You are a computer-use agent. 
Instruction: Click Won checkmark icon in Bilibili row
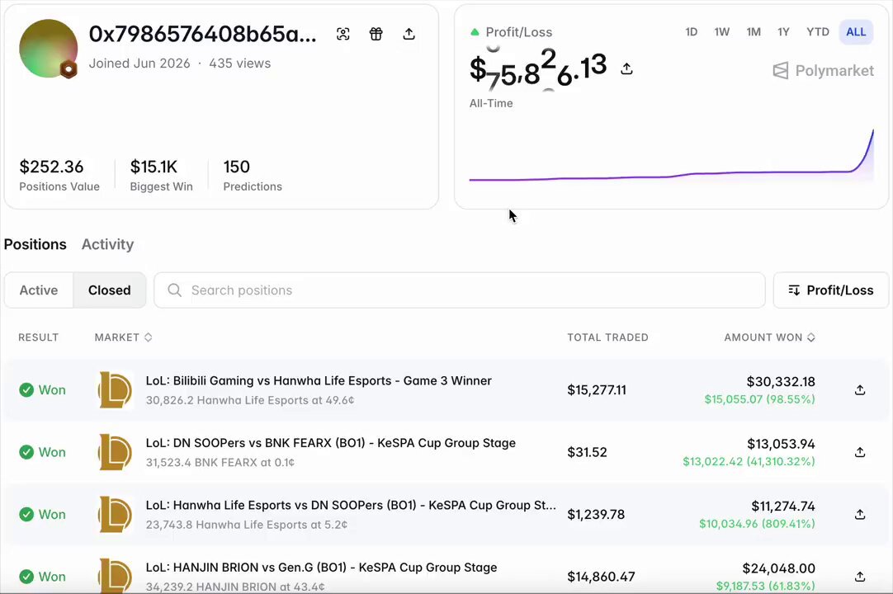26,390
